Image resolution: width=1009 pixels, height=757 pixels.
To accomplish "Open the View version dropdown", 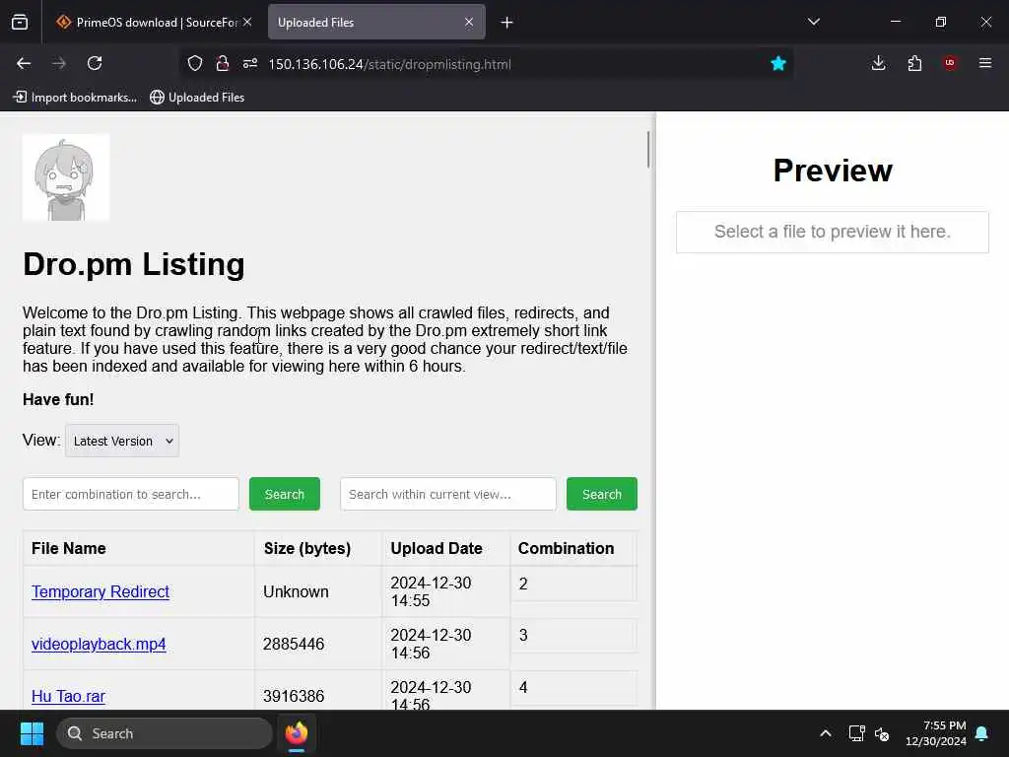I will tap(122, 441).
